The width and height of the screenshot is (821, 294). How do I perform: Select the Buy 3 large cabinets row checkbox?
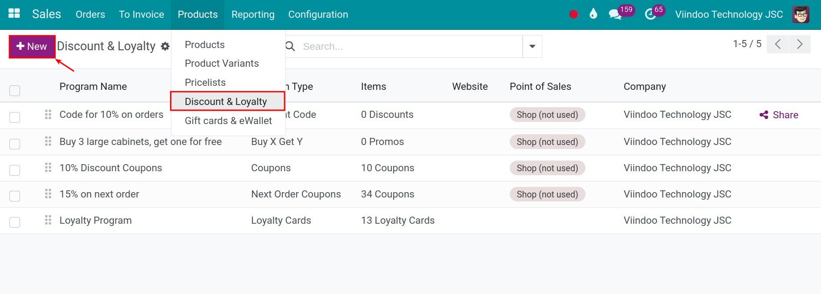15,144
